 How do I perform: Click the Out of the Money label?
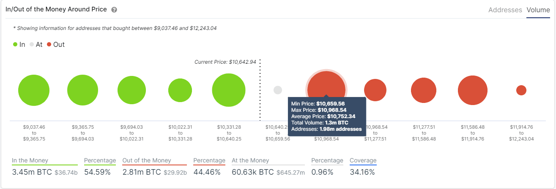147,160
